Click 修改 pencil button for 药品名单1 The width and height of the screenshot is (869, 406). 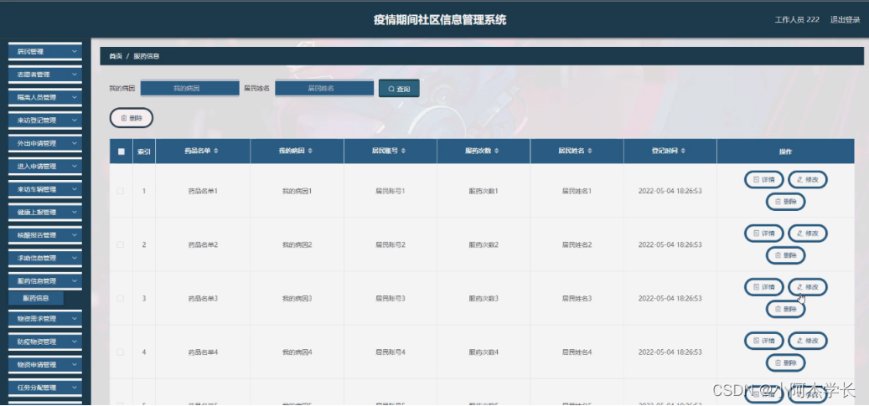pos(808,179)
